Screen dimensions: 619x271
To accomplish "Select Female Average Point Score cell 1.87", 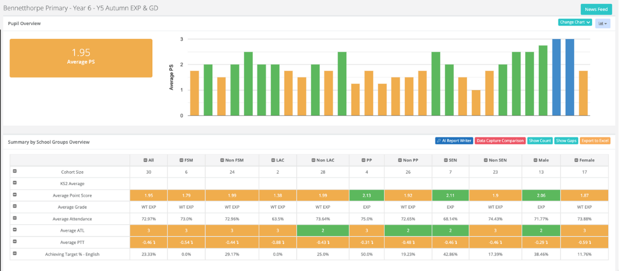I will tap(584, 195).
